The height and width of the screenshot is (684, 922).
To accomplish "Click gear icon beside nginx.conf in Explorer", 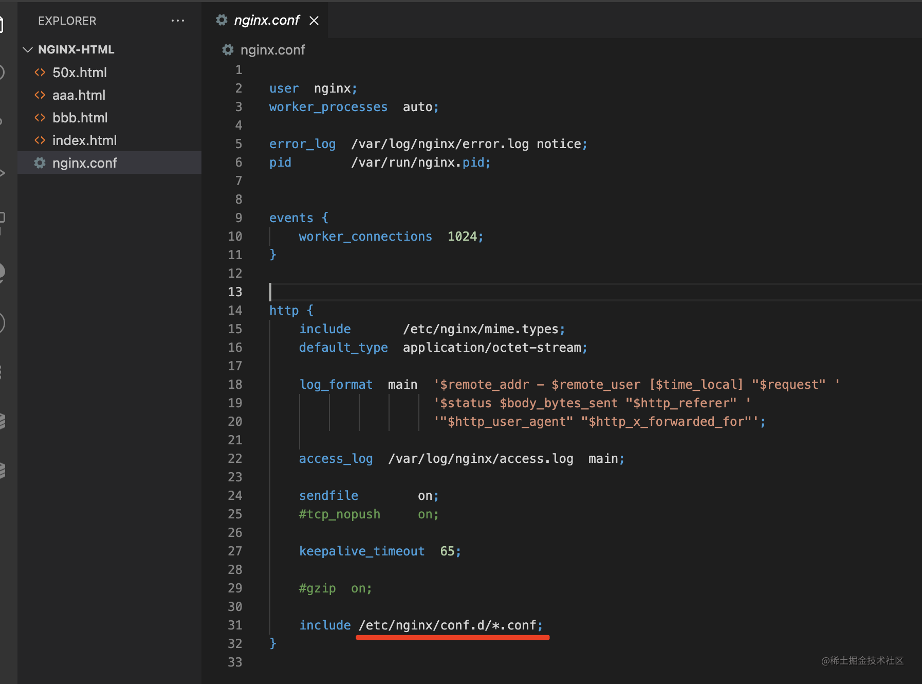I will pyautogui.click(x=40, y=163).
